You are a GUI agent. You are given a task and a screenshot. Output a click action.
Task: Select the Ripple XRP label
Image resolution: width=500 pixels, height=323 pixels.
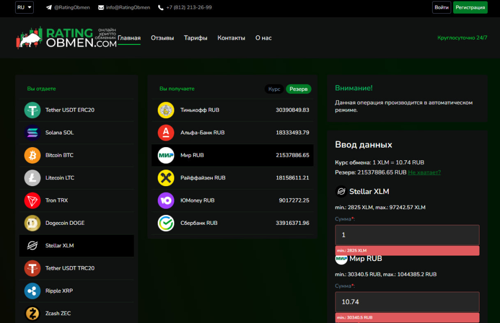tap(59, 291)
